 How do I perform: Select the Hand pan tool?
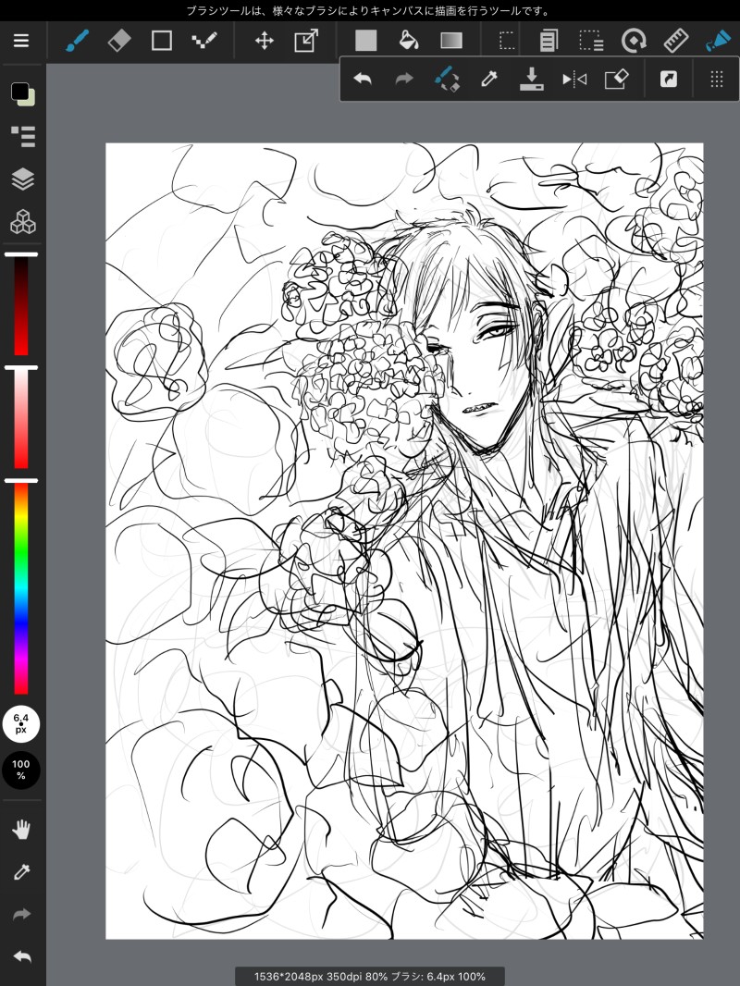pos(21,830)
